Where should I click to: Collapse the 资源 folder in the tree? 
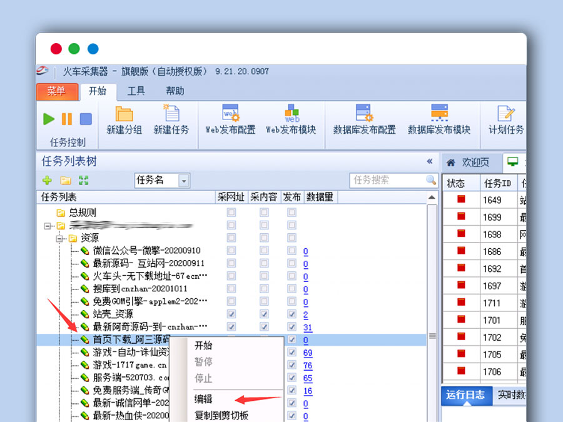click(59, 239)
